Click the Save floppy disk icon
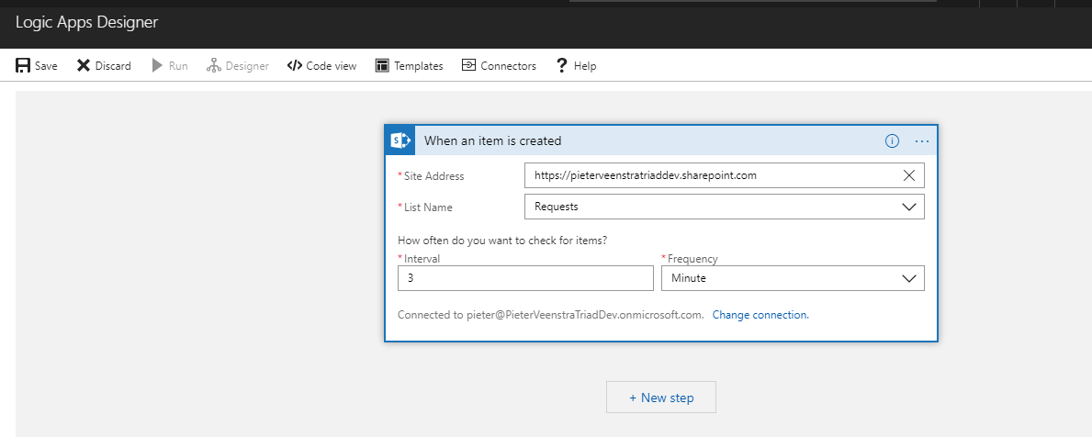1092x437 pixels. coord(22,65)
